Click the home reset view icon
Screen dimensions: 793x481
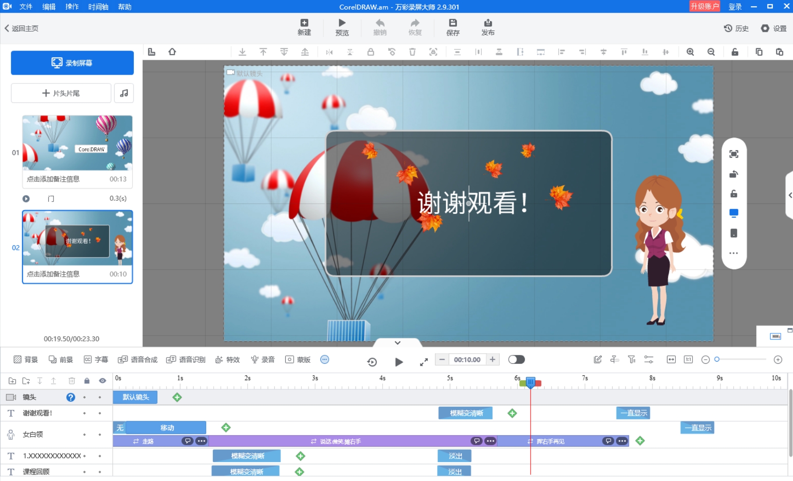pos(172,52)
